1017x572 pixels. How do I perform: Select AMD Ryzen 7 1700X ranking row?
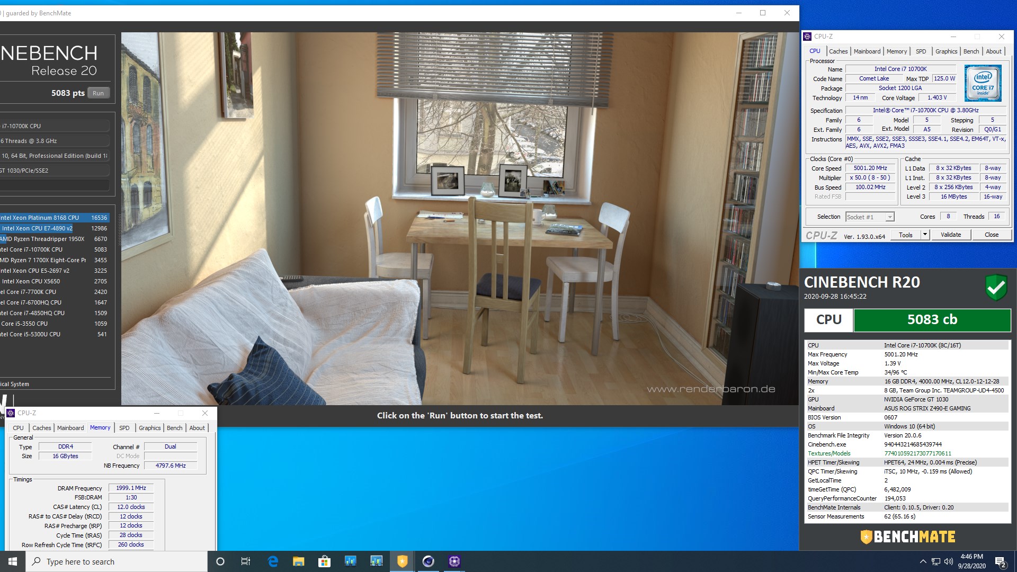[55, 260]
